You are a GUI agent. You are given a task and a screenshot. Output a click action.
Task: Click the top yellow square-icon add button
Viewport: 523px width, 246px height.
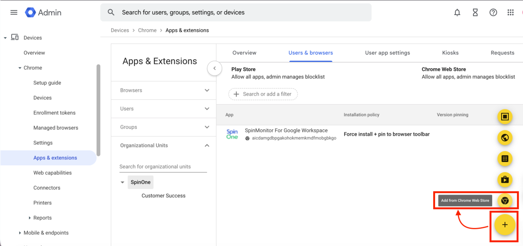point(505,116)
